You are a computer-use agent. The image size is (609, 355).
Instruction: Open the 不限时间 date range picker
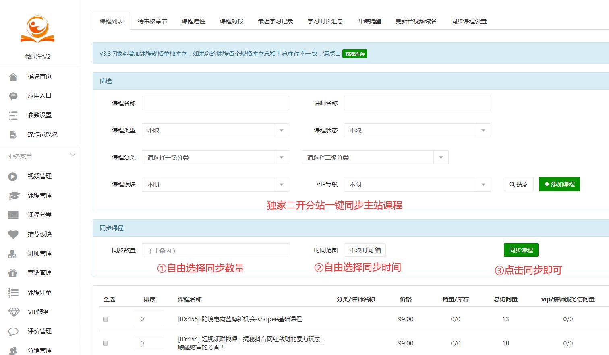365,250
